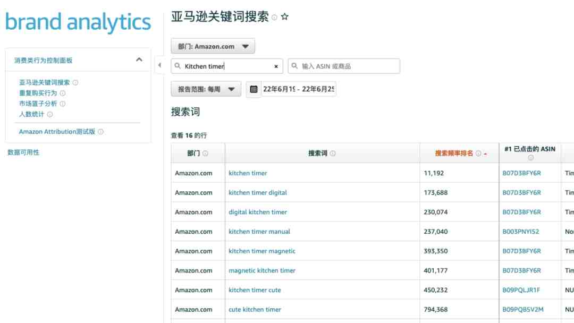
Task: Open 亚马逊关键词搜索 in the sidebar
Action: pos(44,83)
